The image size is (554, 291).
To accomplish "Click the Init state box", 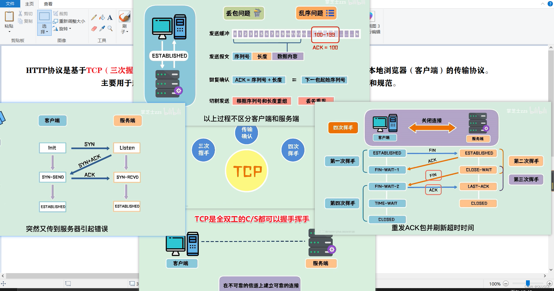I will click(53, 148).
